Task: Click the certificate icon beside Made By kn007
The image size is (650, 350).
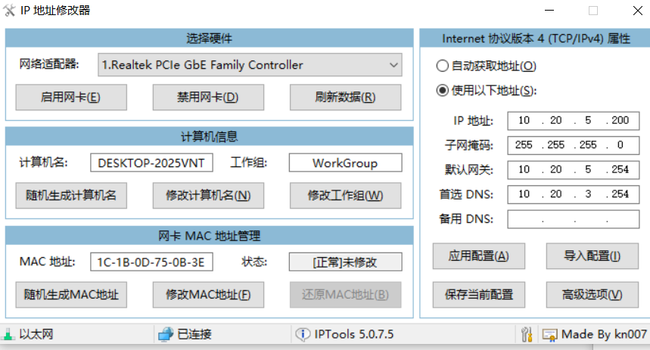Action: tap(549, 335)
